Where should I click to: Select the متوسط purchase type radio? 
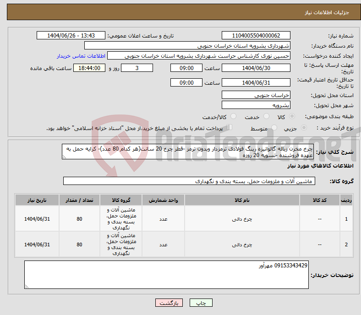(274, 127)
